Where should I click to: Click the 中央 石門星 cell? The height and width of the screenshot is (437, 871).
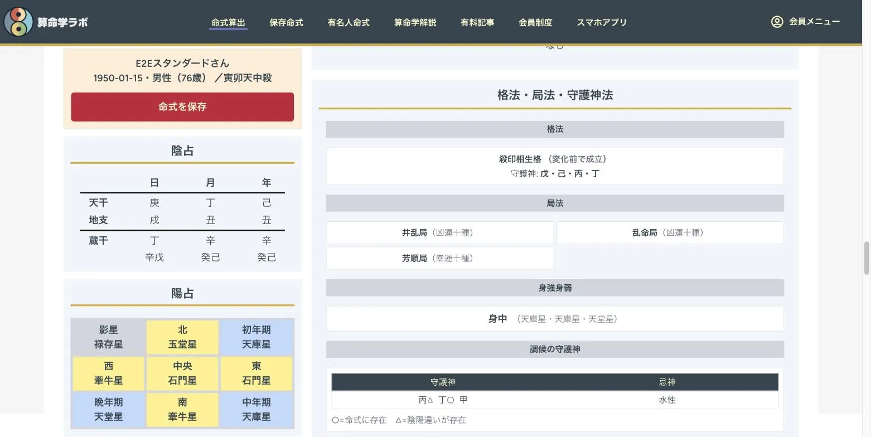182,373
